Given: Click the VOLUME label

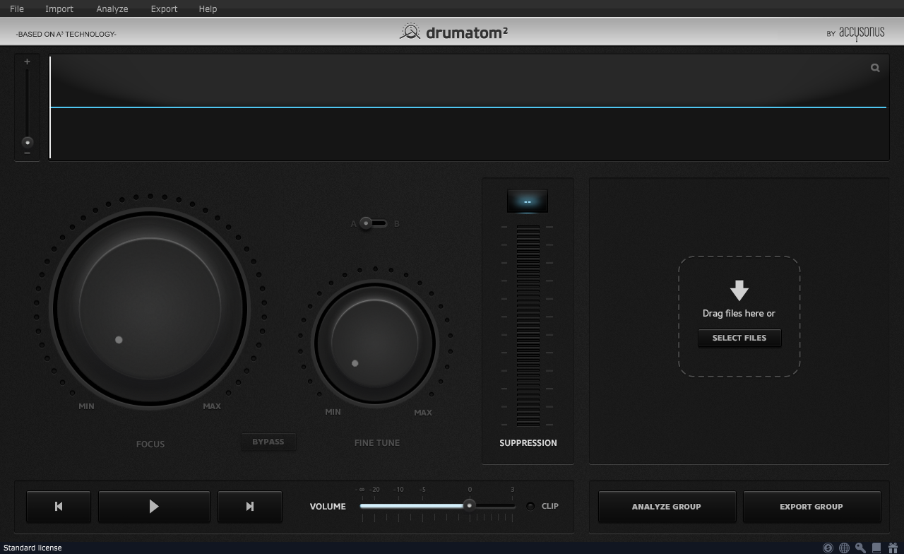Looking at the screenshot, I should click(328, 506).
